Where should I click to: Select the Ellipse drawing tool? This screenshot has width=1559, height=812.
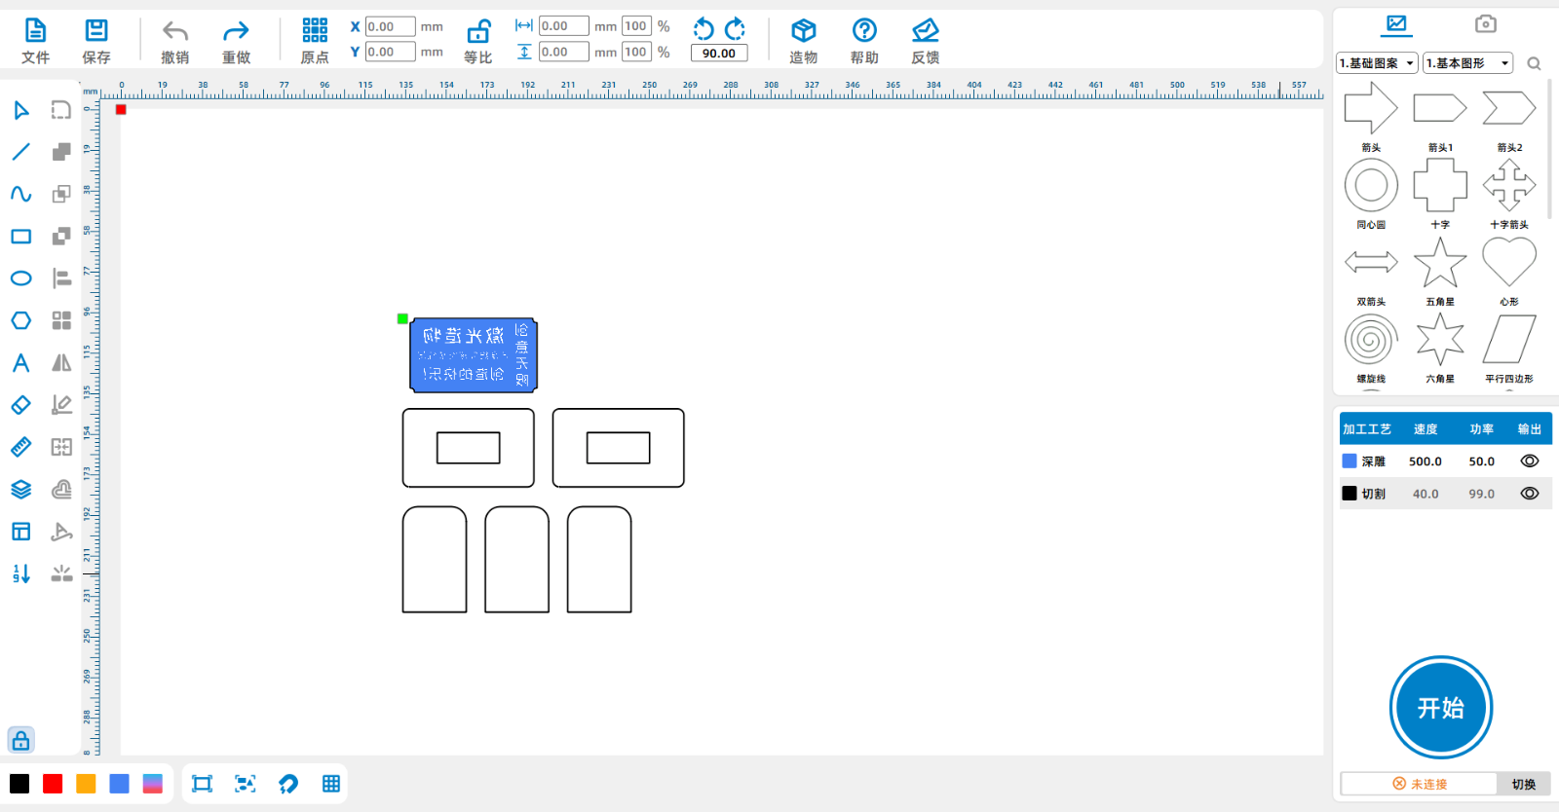pyautogui.click(x=20, y=278)
